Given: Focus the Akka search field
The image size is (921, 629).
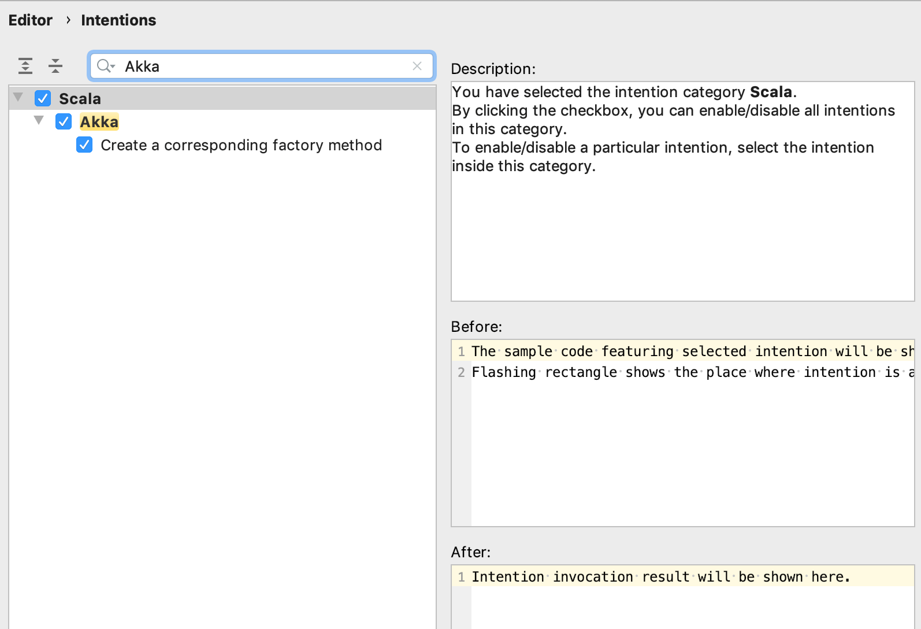Looking at the screenshot, I should click(x=260, y=66).
